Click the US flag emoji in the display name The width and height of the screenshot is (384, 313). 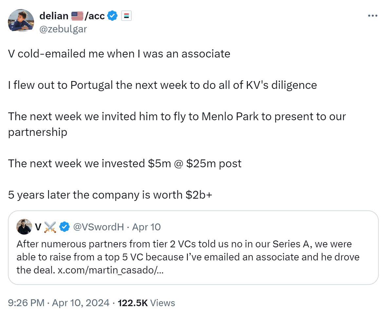coord(77,16)
